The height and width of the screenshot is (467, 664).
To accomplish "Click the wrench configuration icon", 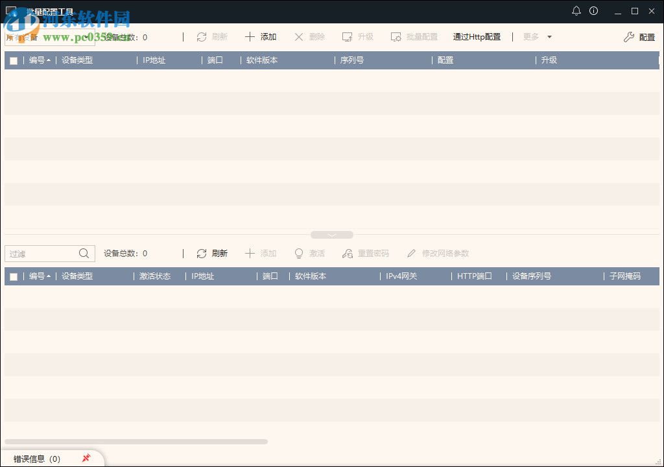I will (629, 37).
